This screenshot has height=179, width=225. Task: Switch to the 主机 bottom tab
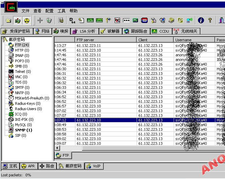click(x=10, y=166)
